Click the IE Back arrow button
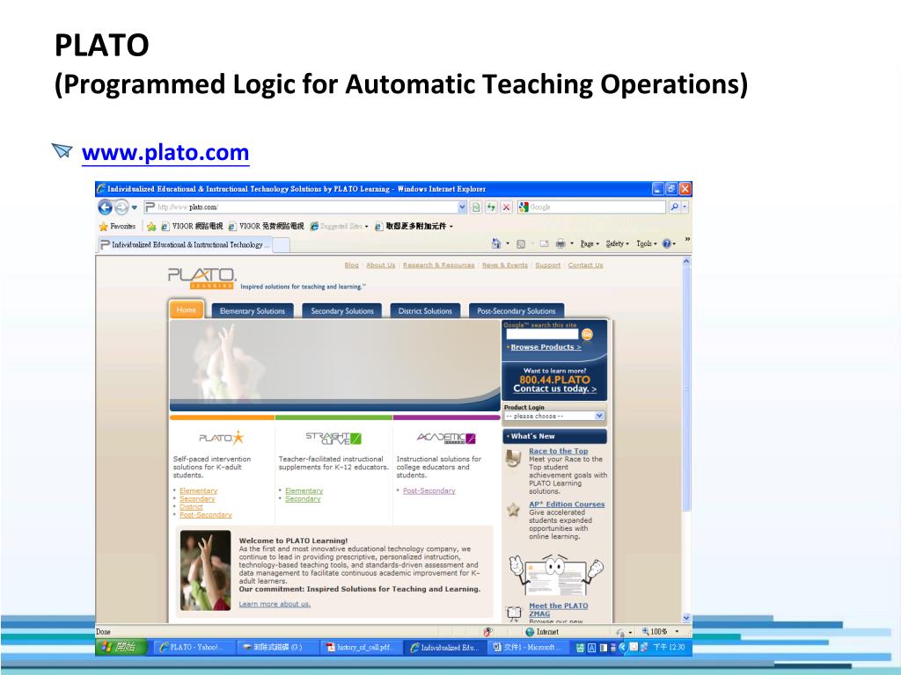Screen dimensions: 901x675 (106, 207)
